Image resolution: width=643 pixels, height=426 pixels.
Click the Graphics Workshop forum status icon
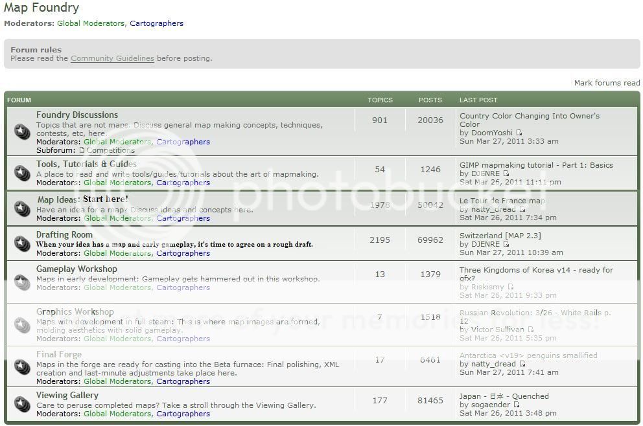tap(22, 325)
